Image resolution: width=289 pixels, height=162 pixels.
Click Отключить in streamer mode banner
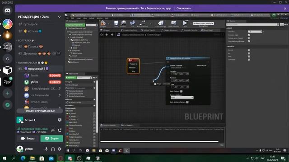pos(184,8)
